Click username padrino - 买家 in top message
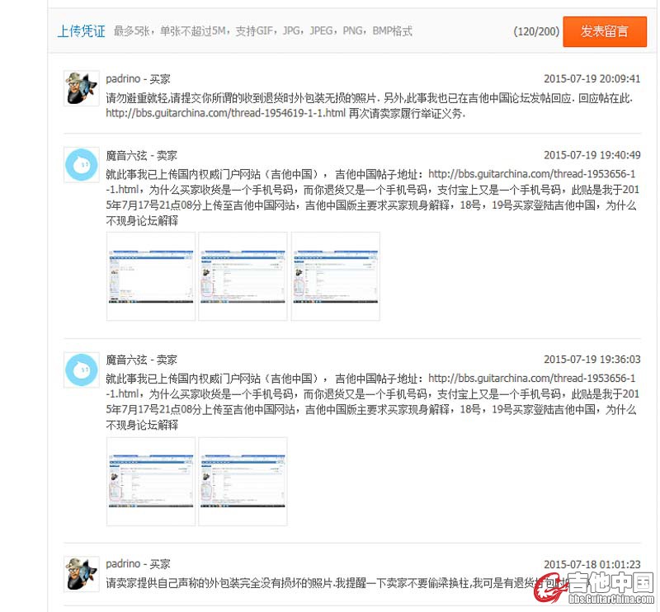This screenshot has height=612, width=660. tap(138, 79)
